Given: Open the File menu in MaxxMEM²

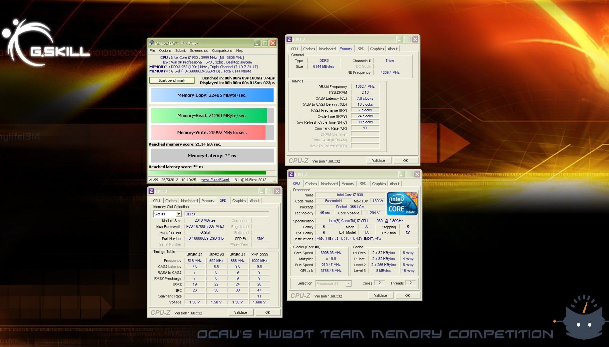Looking at the screenshot, I should 152,51.
